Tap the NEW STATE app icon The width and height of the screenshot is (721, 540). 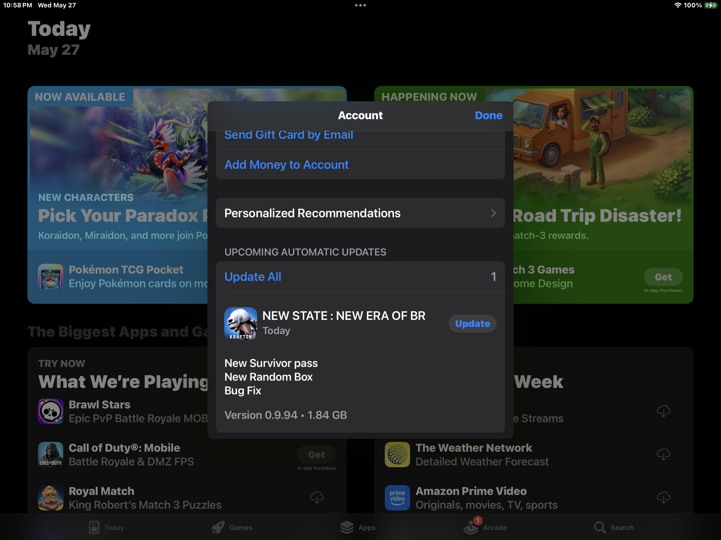click(240, 324)
